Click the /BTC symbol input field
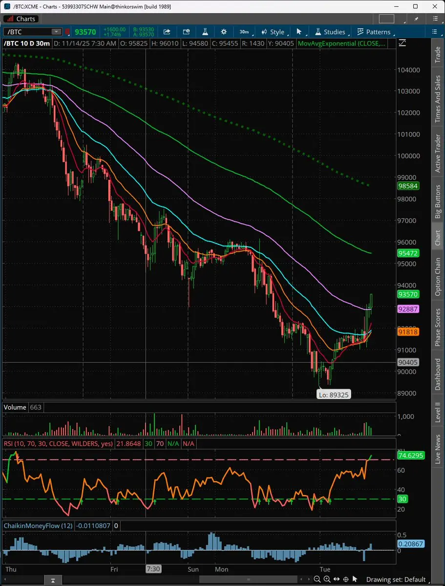Image resolution: width=445 pixels, height=586 pixels. (28, 32)
